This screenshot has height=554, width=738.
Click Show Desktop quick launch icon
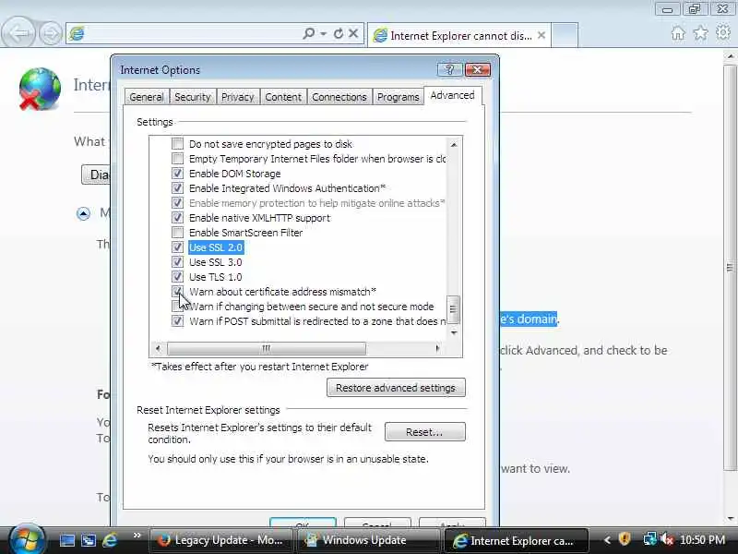pyautogui.click(x=66, y=540)
